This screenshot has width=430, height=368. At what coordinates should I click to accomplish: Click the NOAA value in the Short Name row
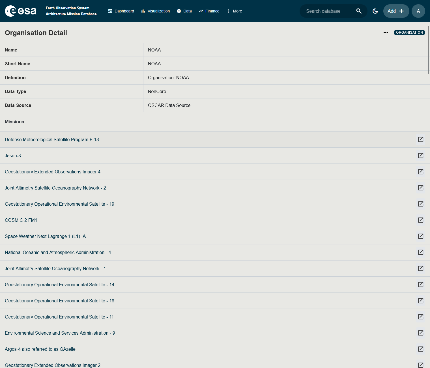(154, 64)
